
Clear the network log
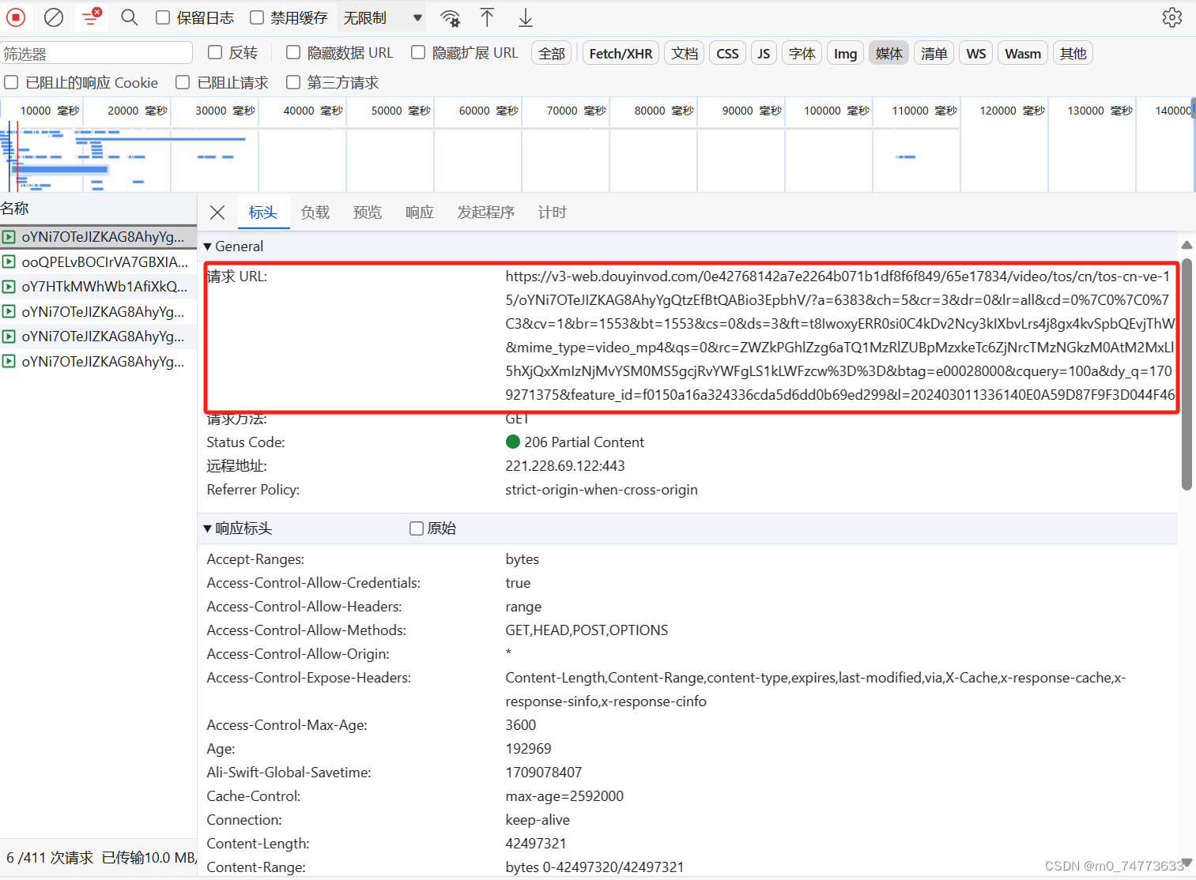pos(54,17)
